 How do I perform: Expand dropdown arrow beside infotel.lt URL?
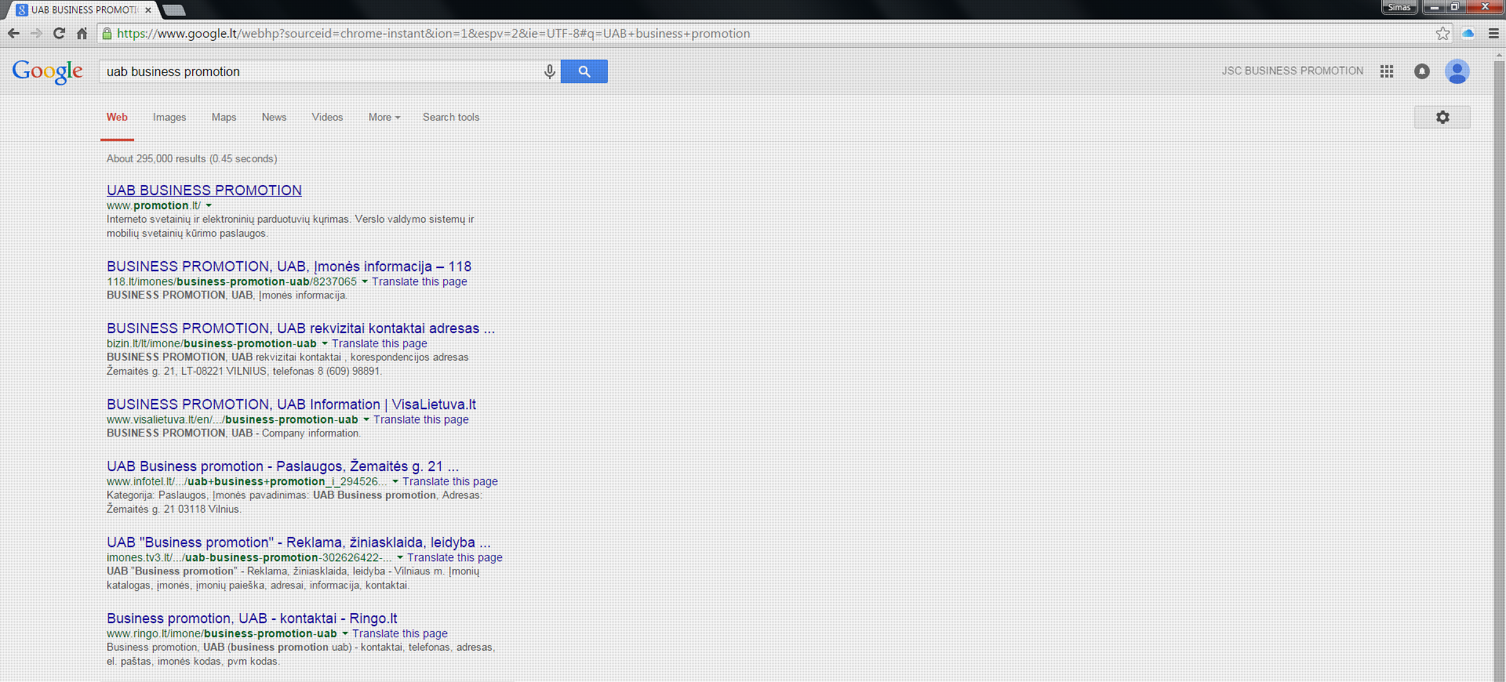point(395,481)
